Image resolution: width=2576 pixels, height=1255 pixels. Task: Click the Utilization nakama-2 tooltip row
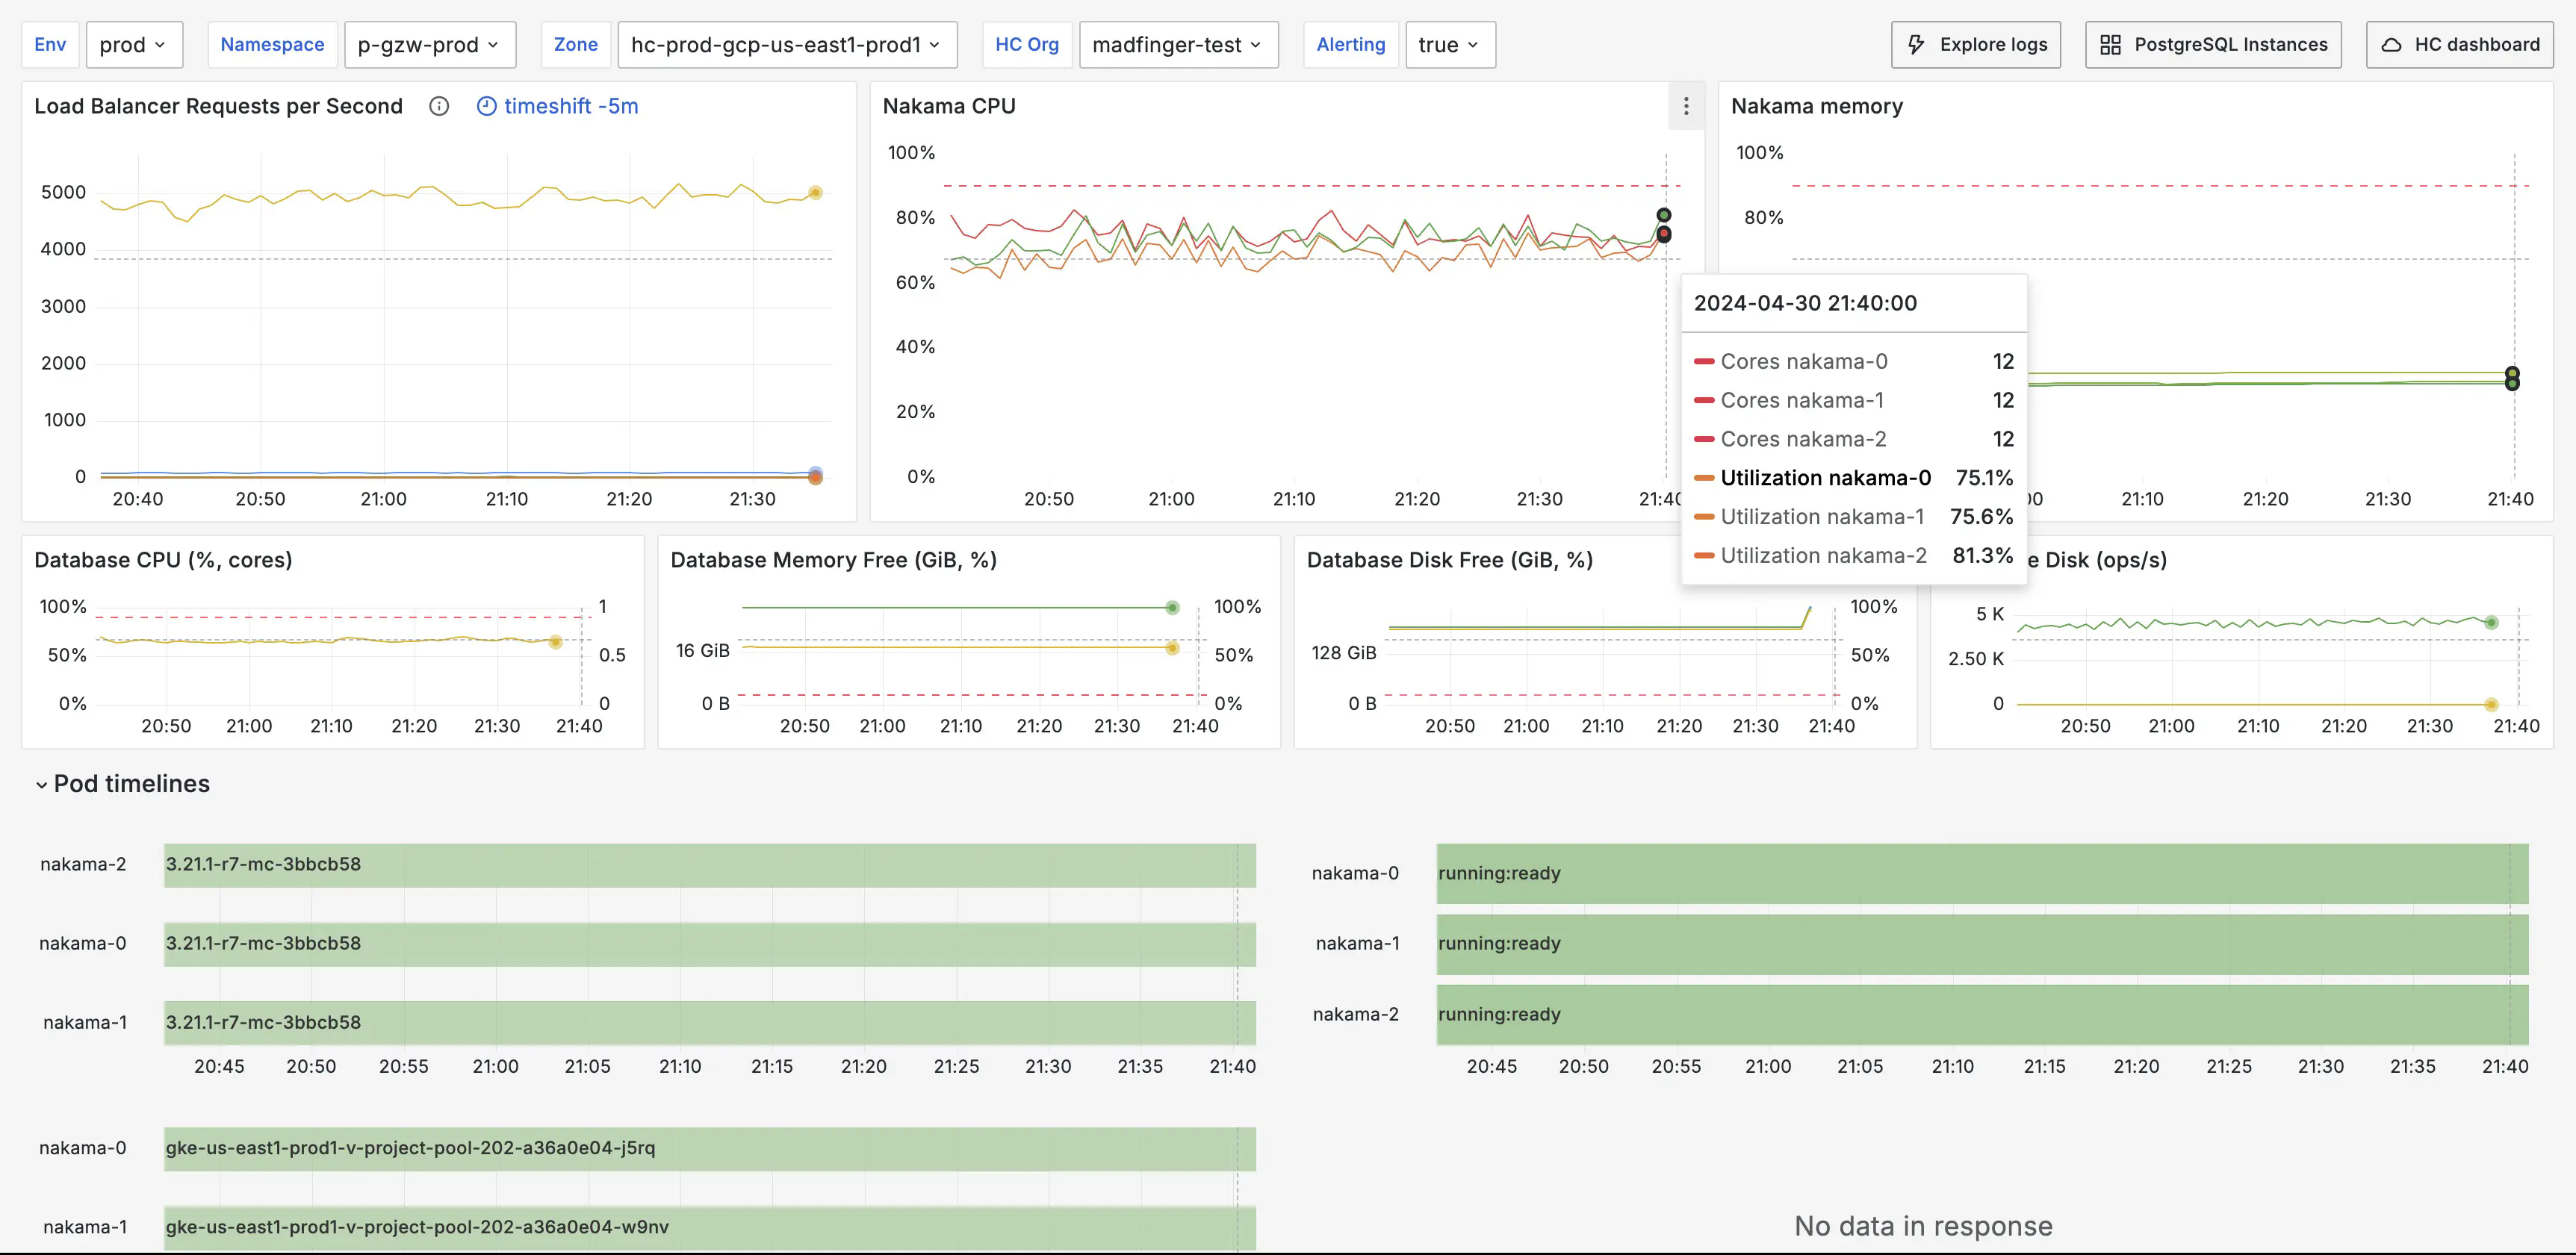(1854, 555)
